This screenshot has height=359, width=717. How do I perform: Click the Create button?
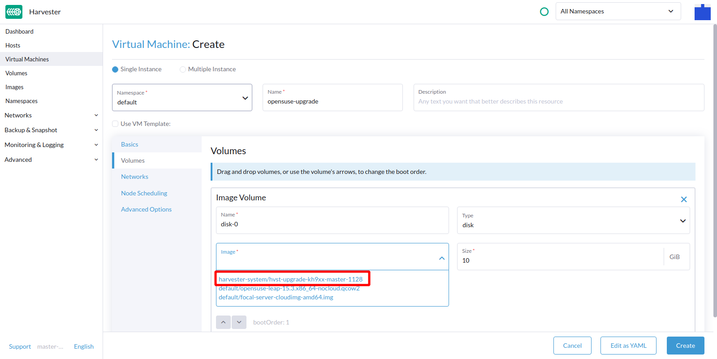[685, 346]
